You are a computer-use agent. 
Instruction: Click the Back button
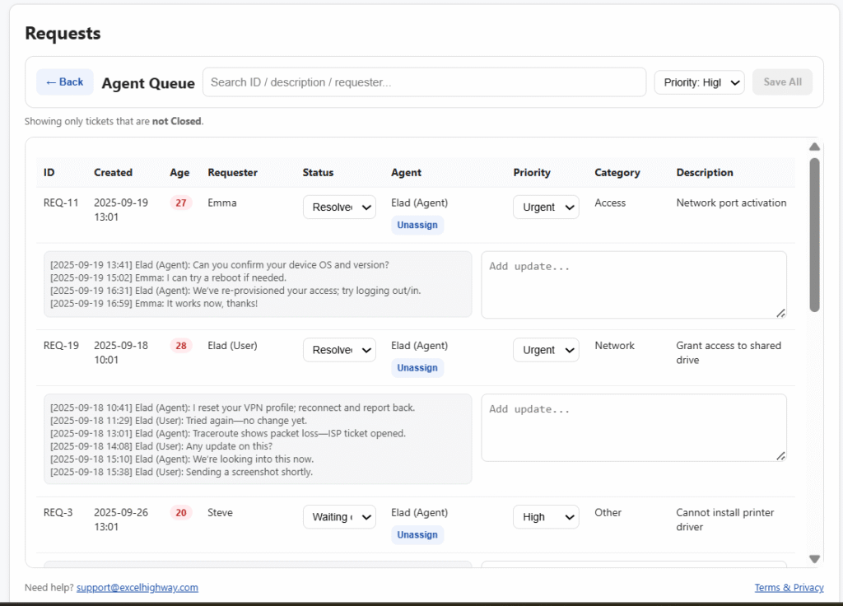click(x=64, y=82)
